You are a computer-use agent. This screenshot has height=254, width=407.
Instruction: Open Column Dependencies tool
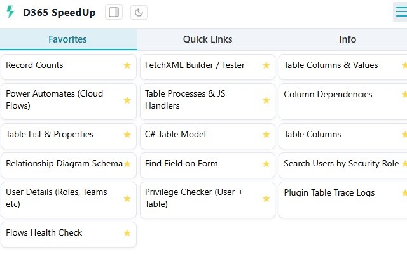(343, 102)
